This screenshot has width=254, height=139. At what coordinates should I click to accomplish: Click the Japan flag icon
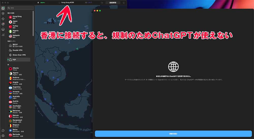tap(10, 22)
